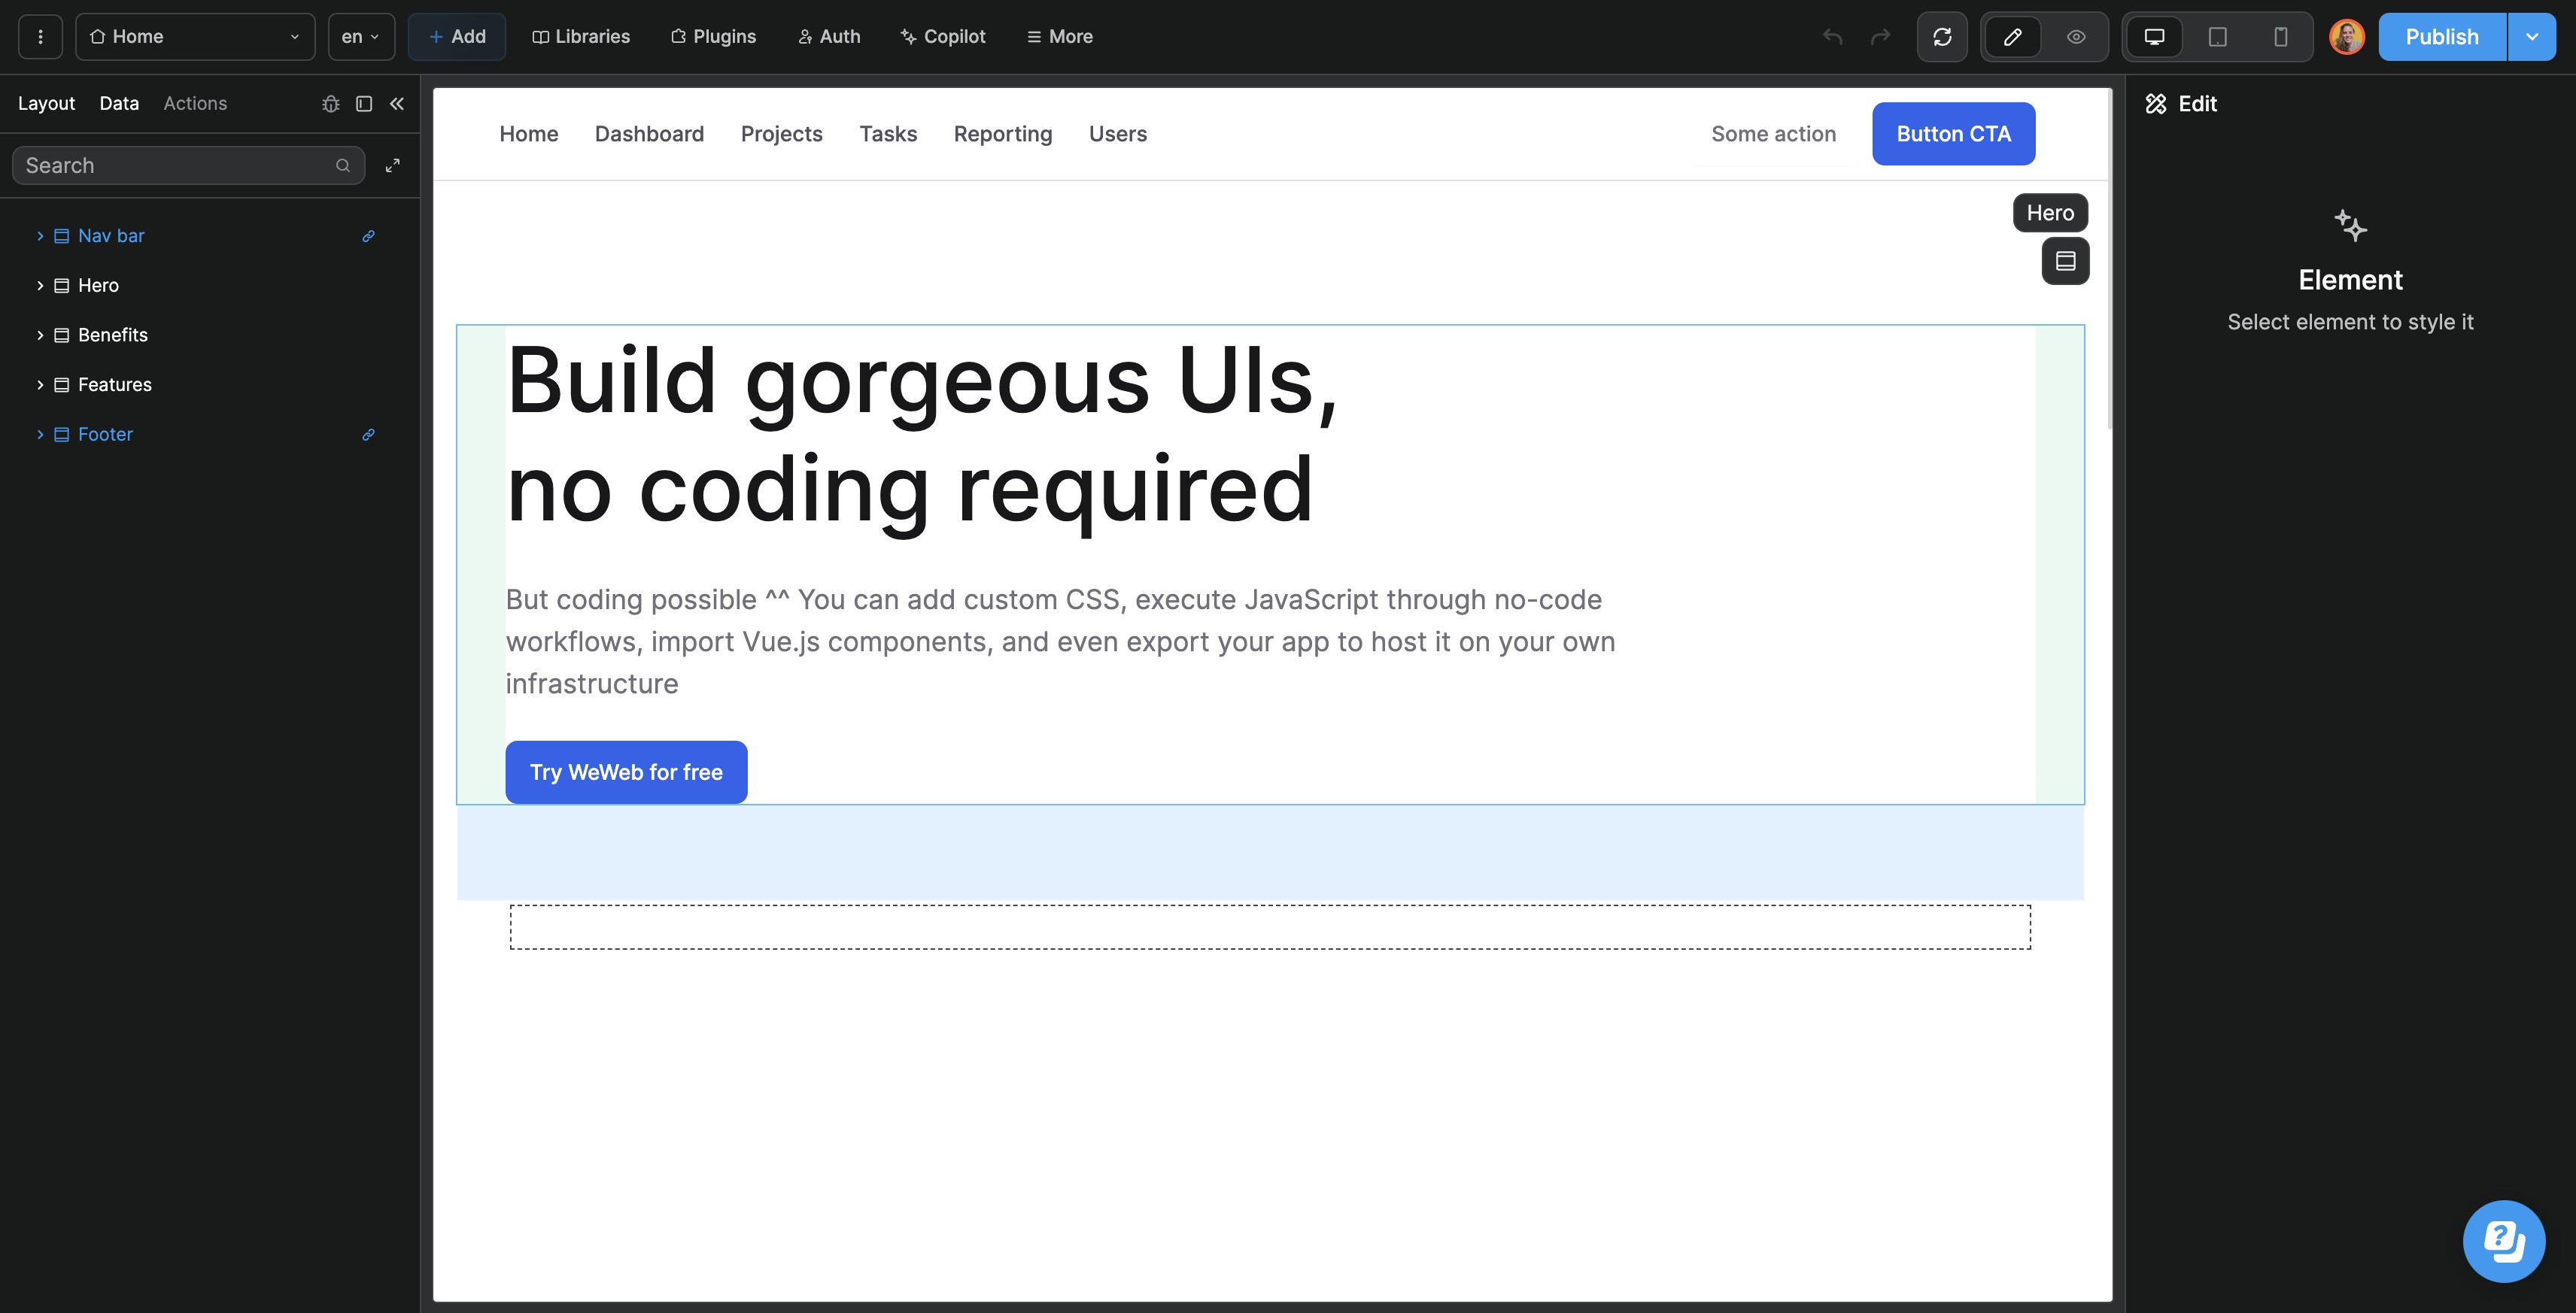Click the refresh icon in the top bar

[x=1942, y=37]
